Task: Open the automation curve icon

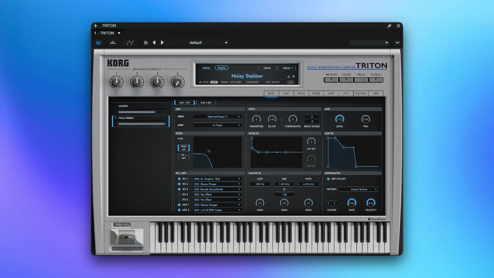Action: click(130, 42)
